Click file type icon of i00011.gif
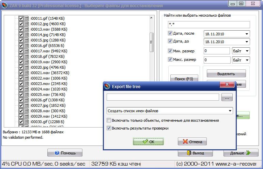 27,18
